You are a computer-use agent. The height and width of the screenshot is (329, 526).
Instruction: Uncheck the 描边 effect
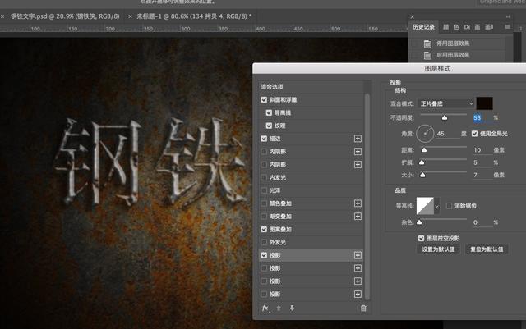click(264, 139)
